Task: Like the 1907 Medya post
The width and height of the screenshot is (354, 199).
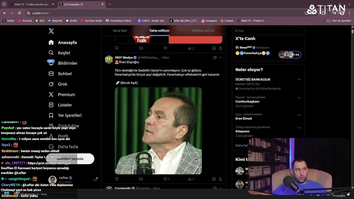Action: tap(165, 179)
